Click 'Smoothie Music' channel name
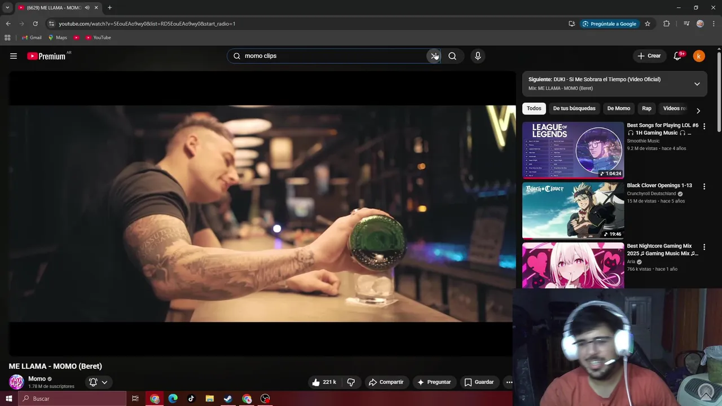 pos(643,141)
